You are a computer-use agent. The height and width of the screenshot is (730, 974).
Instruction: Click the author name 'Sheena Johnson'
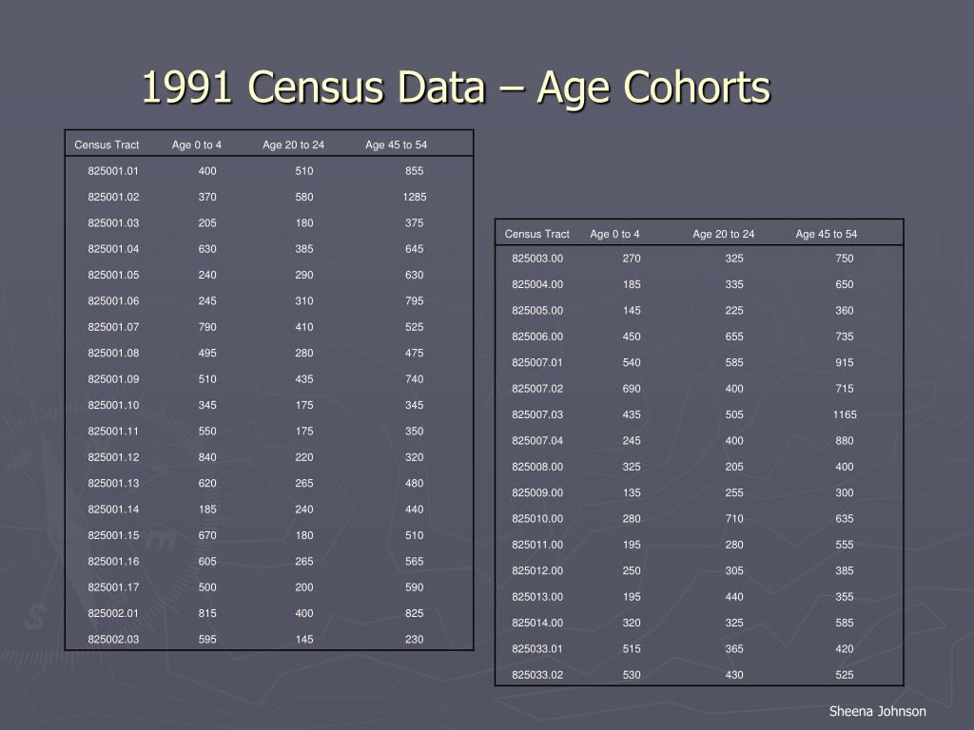click(877, 711)
